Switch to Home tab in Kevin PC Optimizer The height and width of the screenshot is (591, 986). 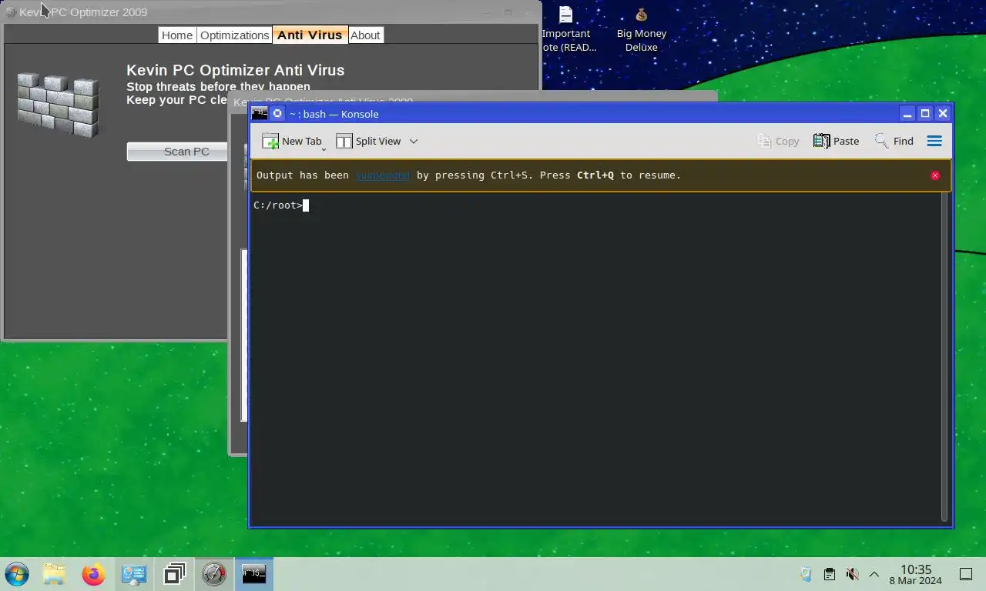tap(177, 35)
